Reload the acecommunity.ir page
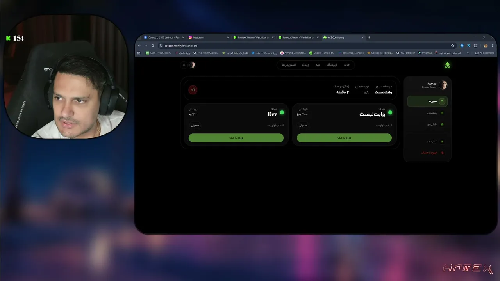This screenshot has width=500, height=281. tap(153, 46)
